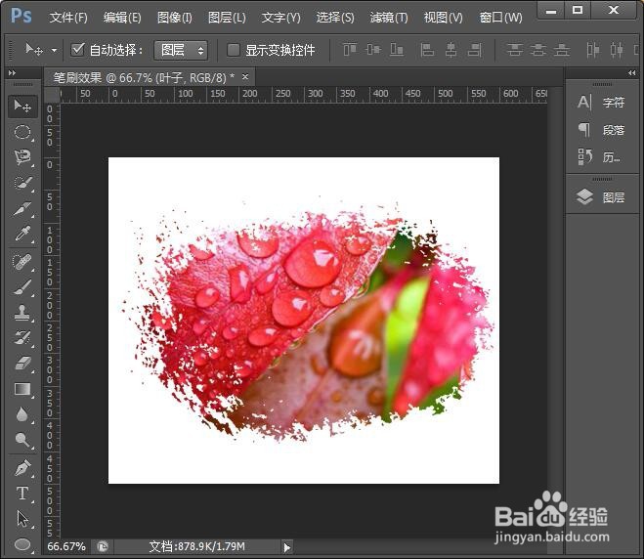Open the 段落 (Paragraph) panel
Image resolution: width=644 pixels, height=559 pixels.
coord(602,130)
